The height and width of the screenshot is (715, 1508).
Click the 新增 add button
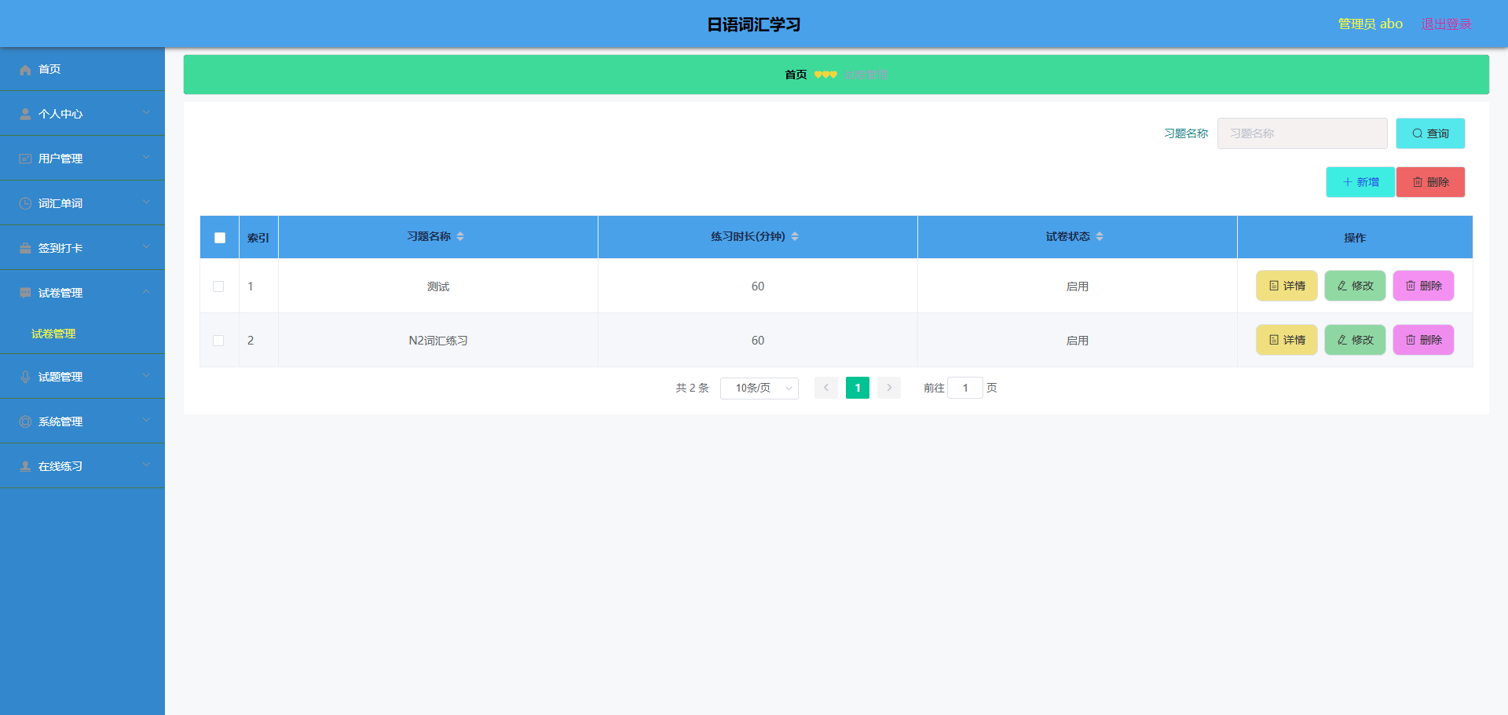(1360, 183)
